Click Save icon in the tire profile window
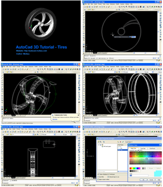The height and width of the screenshot is (187, 163). click(8, 131)
